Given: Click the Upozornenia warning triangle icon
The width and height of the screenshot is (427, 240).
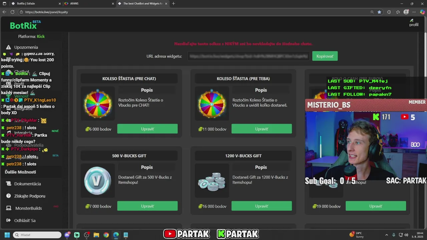Looking at the screenshot, I should pos(8,47).
